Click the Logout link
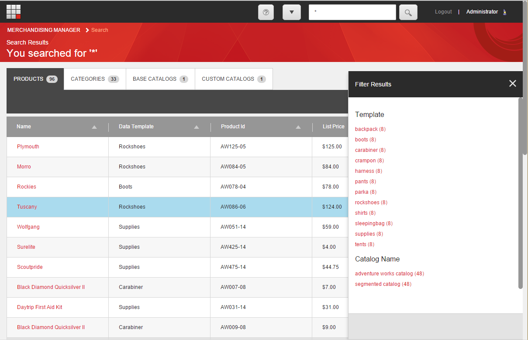The height and width of the screenshot is (340, 528). (443, 12)
